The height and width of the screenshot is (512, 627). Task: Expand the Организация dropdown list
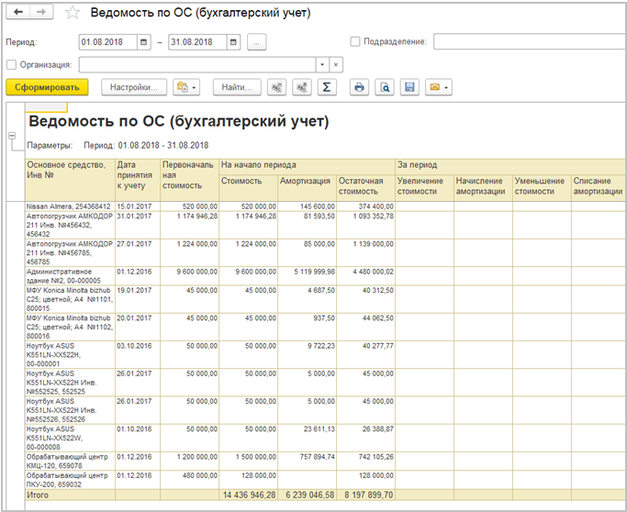[321, 64]
